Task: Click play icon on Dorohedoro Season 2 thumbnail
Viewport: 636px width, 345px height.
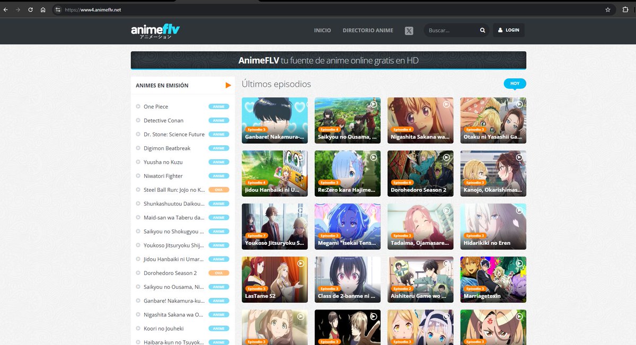Action: (x=446, y=157)
